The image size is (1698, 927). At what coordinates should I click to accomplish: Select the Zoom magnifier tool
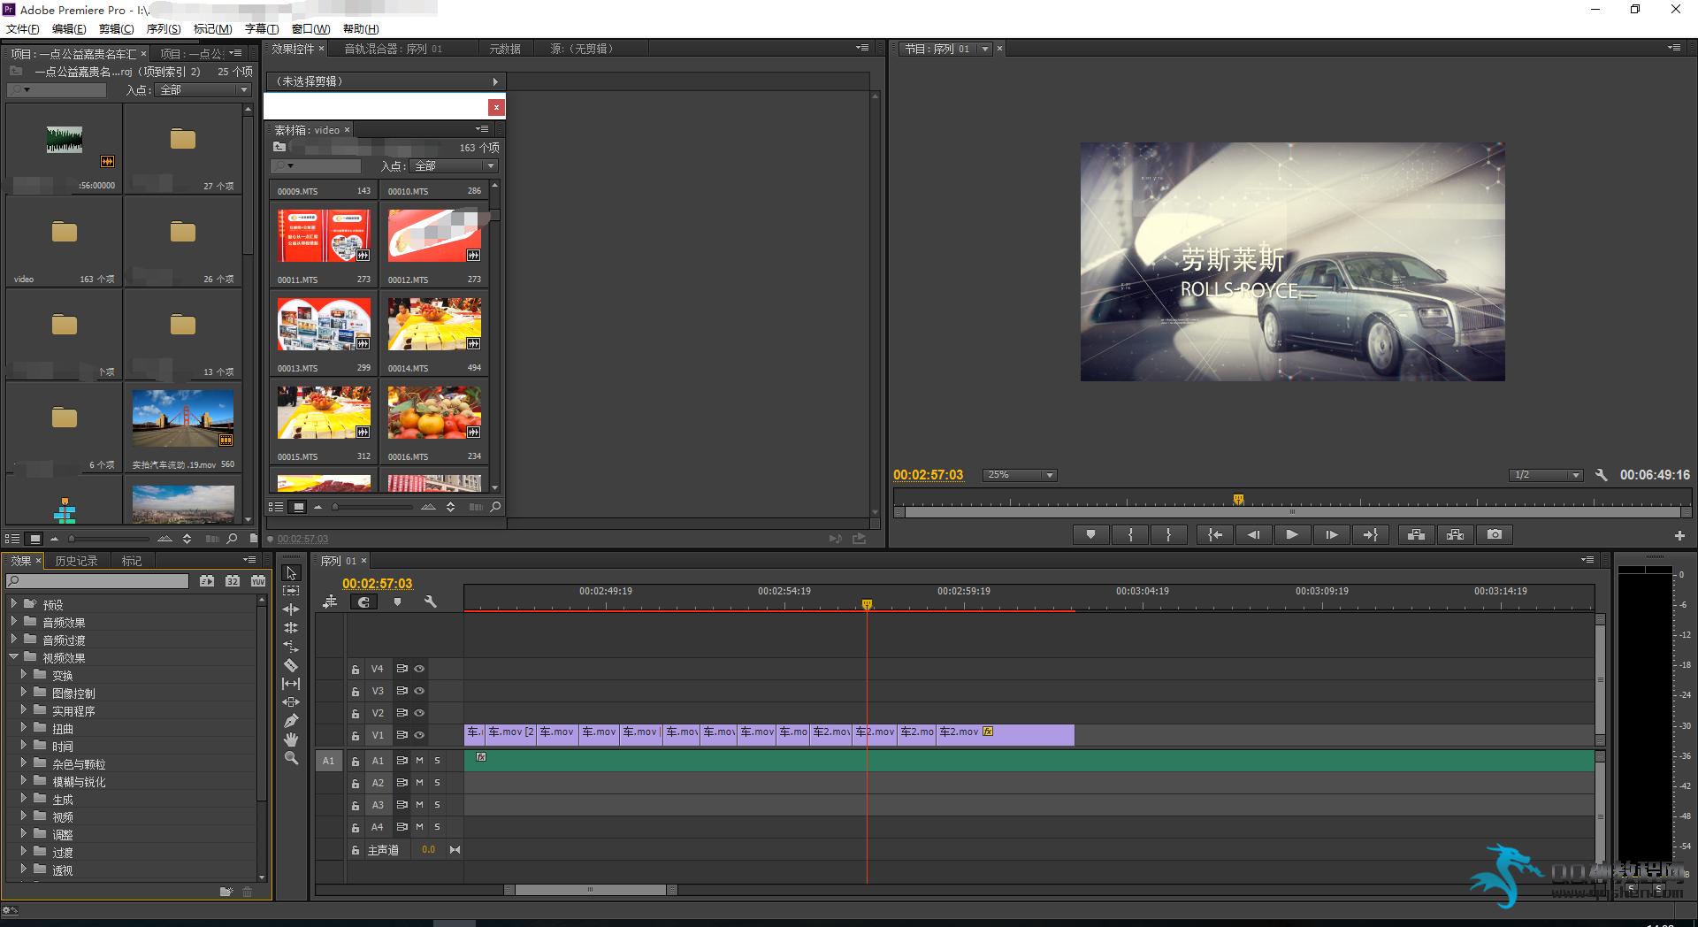pos(291,758)
